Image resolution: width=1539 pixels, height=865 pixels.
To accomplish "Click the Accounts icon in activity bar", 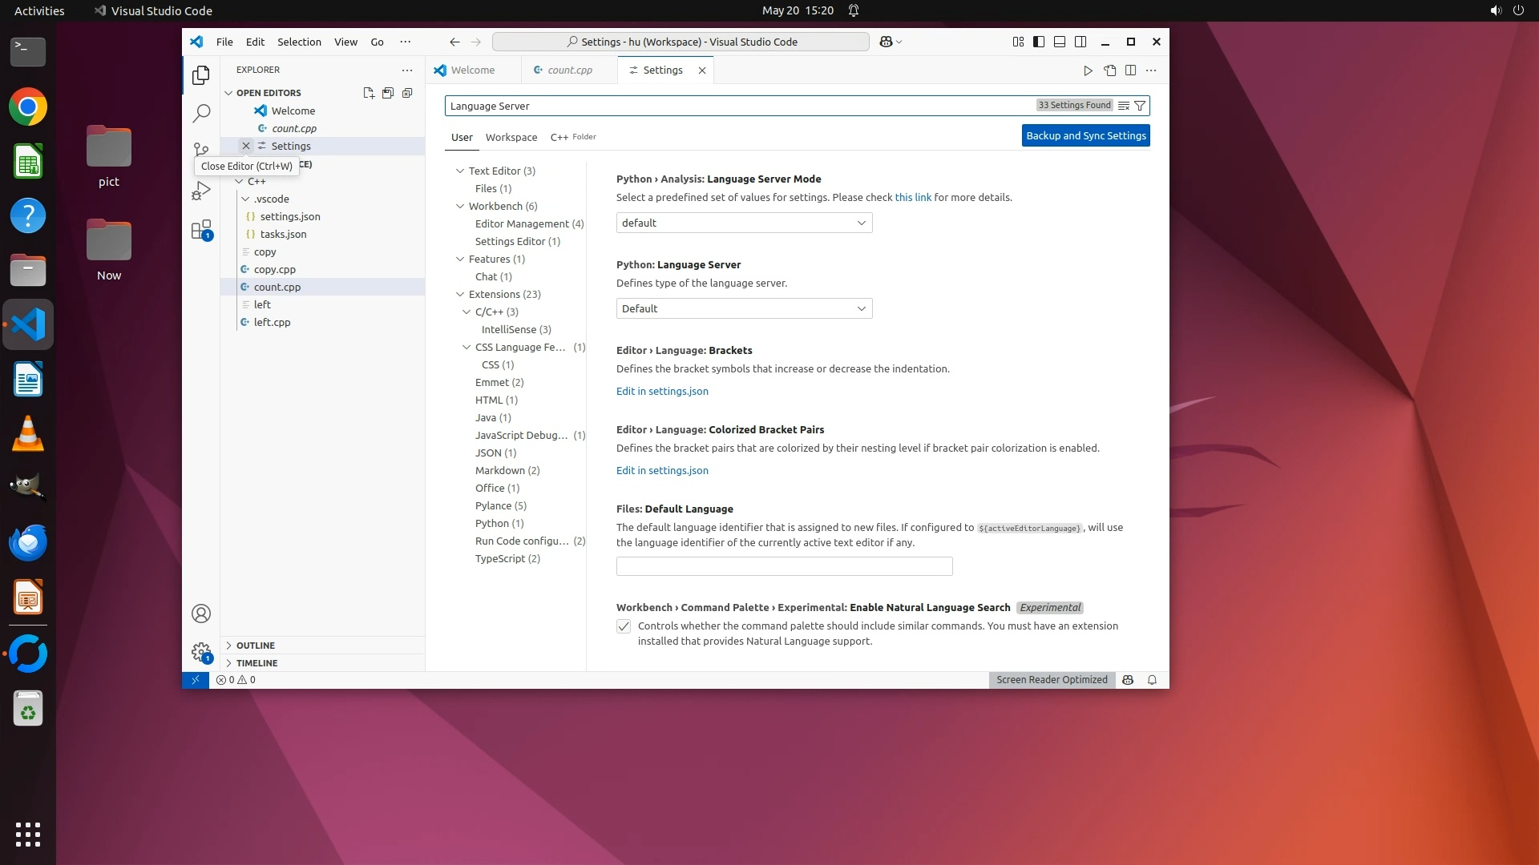I will coord(201,614).
